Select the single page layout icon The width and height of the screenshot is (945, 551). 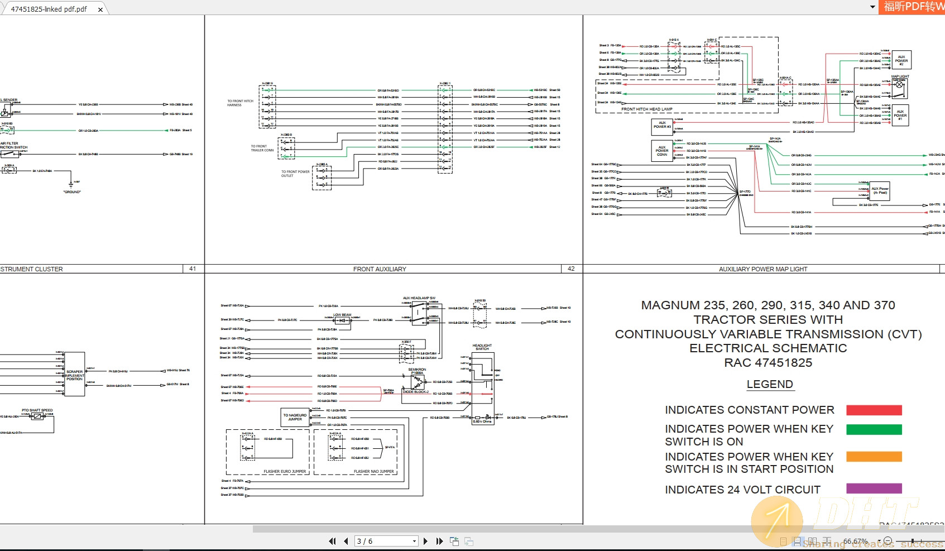point(783,541)
